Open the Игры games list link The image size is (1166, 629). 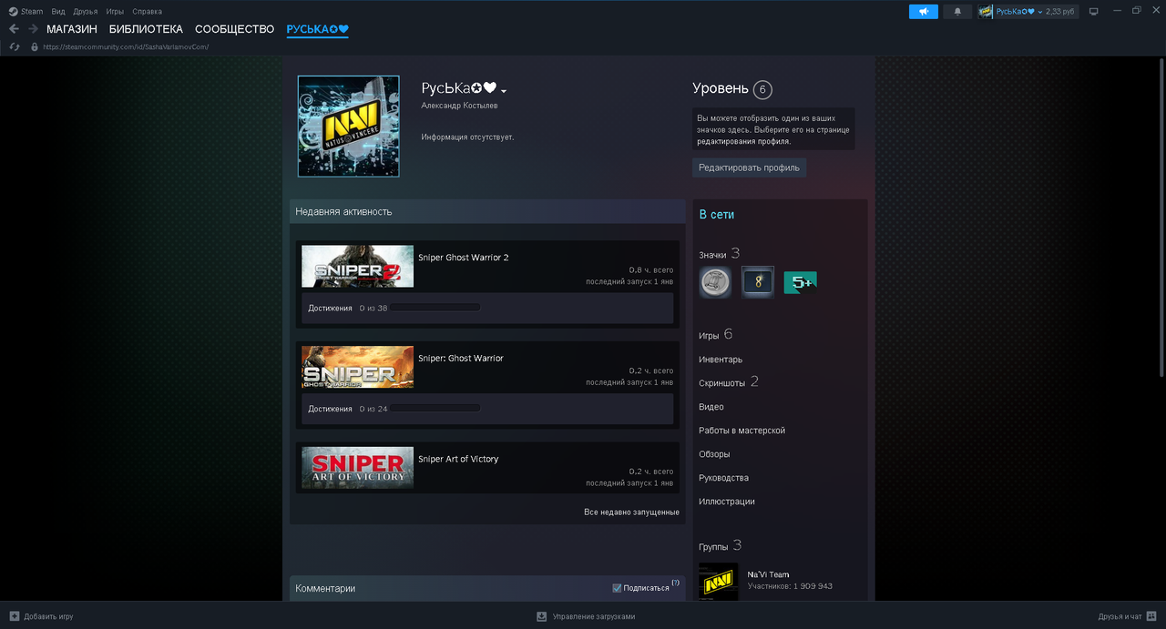(x=709, y=336)
